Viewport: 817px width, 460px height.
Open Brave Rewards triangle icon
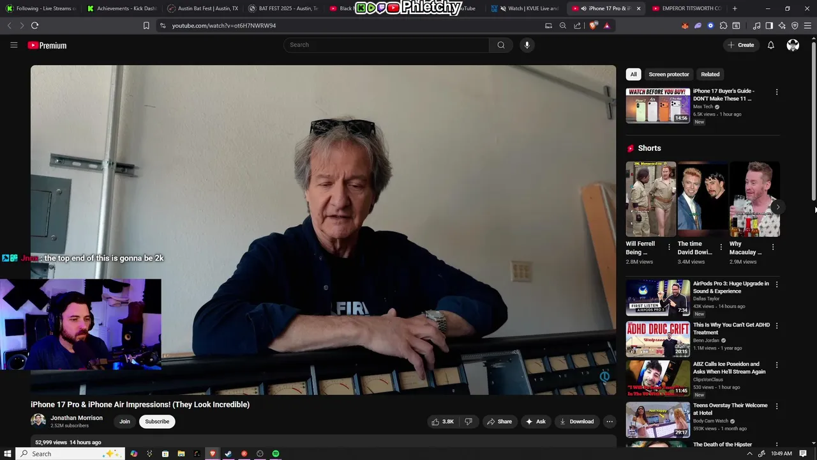(607, 26)
